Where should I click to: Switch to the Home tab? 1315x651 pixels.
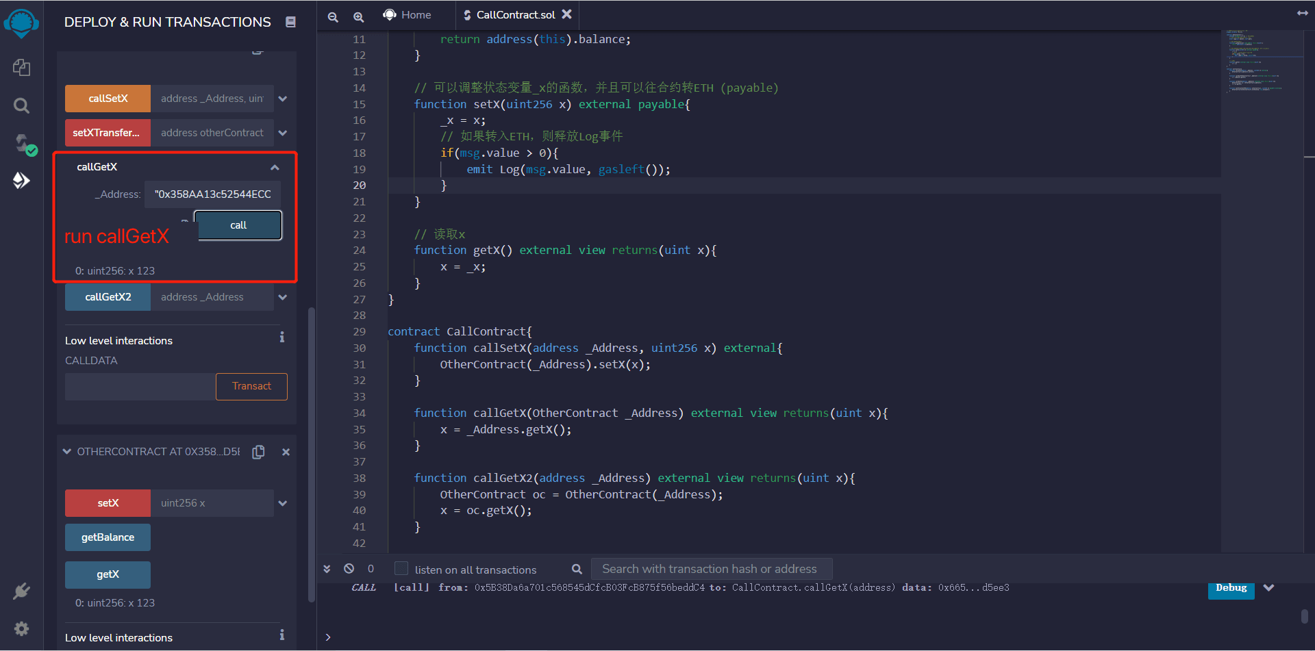click(x=408, y=15)
